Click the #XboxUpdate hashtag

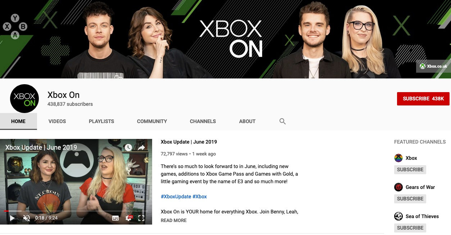(176, 196)
